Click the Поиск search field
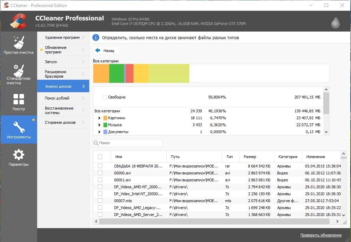 tap(128, 143)
